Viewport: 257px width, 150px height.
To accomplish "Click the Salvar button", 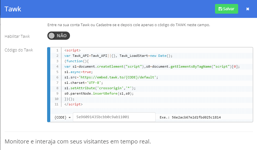I will point(226,9).
